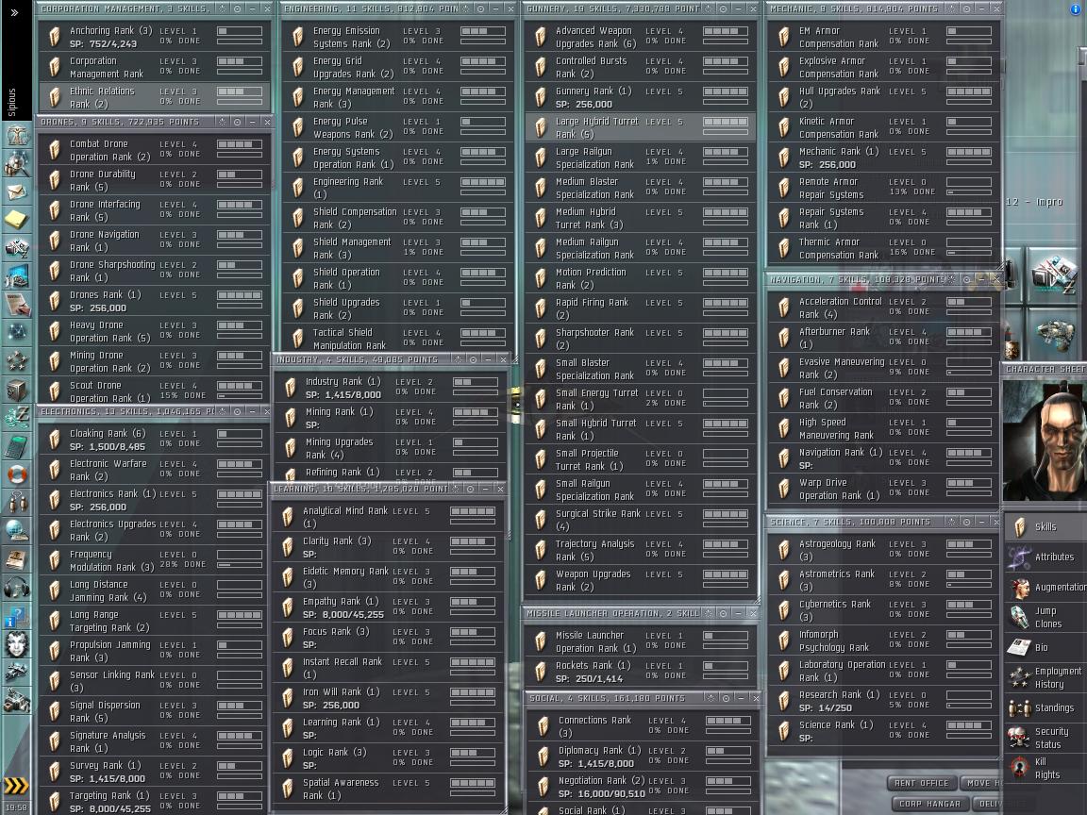Switch to the Skills tab in Character Sheet
Image resolution: width=1087 pixels, height=815 pixels.
pyautogui.click(x=1045, y=526)
